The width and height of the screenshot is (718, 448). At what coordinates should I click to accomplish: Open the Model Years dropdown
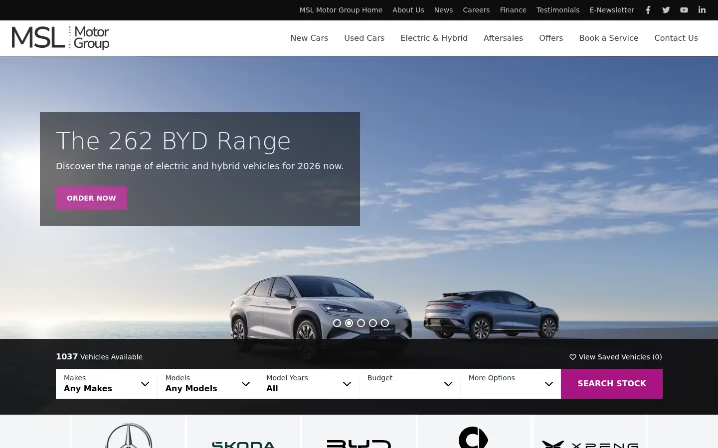tap(309, 384)
